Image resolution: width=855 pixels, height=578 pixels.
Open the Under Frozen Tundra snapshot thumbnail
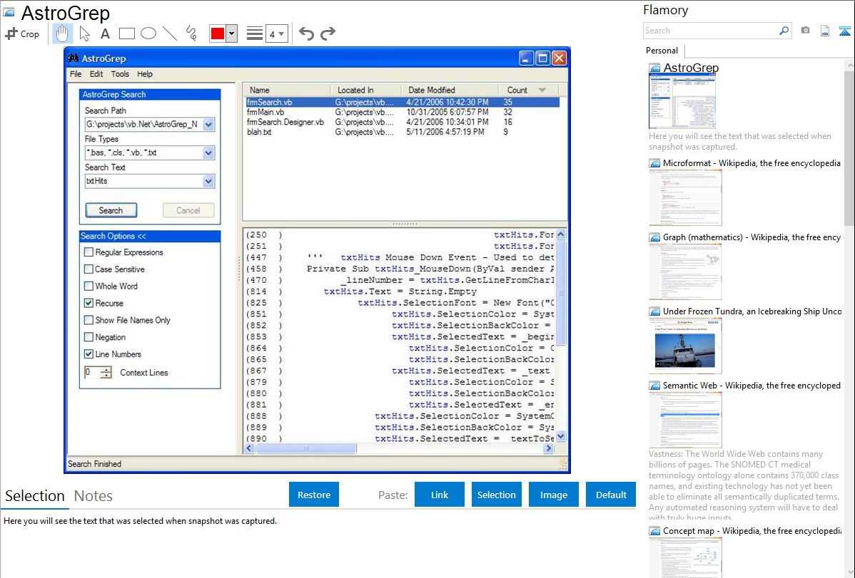click(685, 346)
